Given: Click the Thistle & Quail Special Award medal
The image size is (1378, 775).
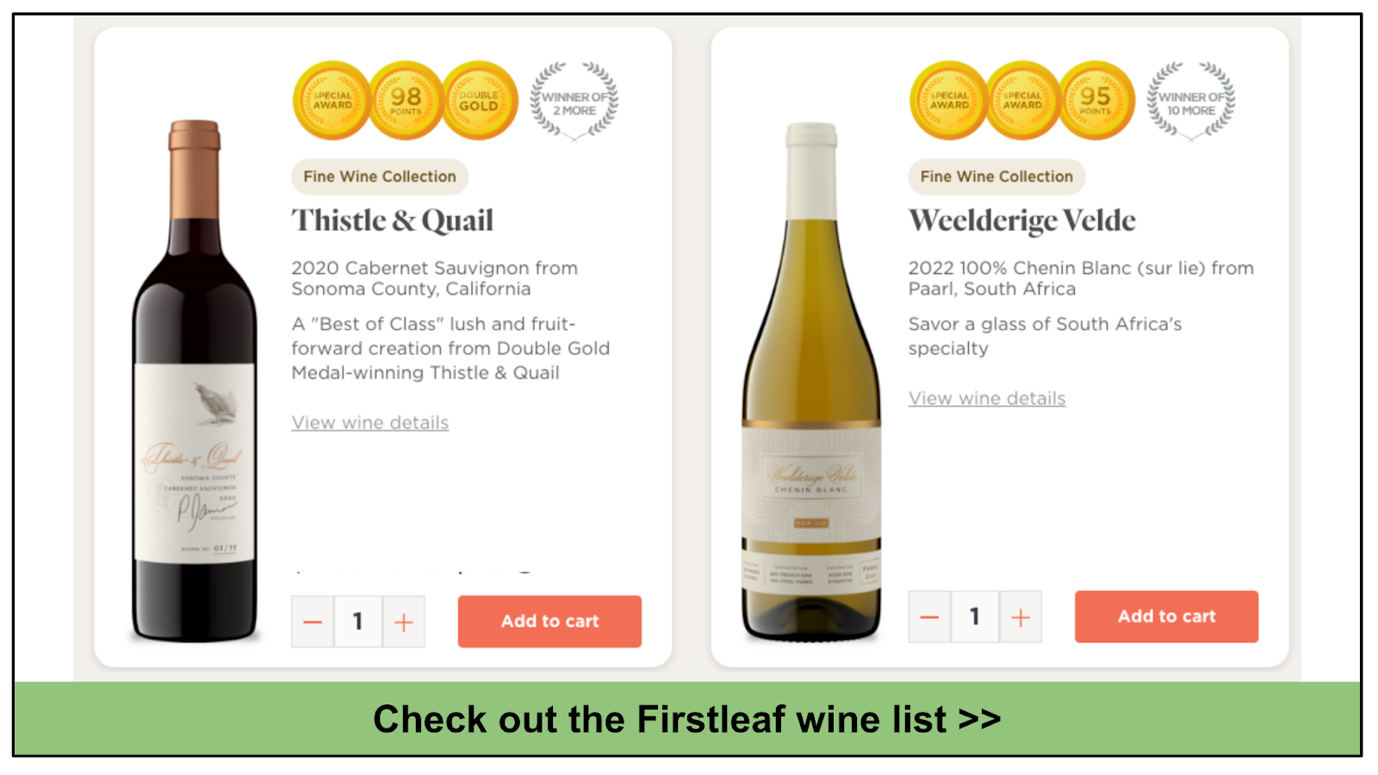Looking at the screenshot, I should click(332, 101).
